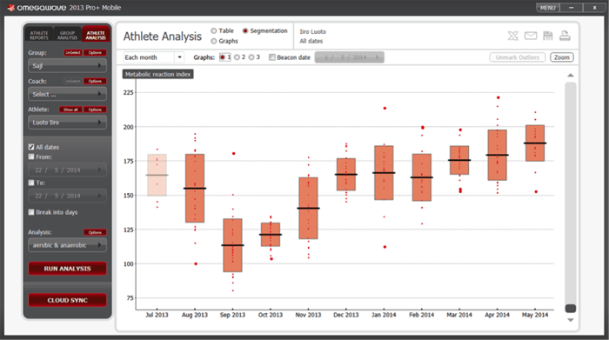Toggle the Beacon date checkbox
Viewport: 609px width, 340px height.
pos(272,57)
